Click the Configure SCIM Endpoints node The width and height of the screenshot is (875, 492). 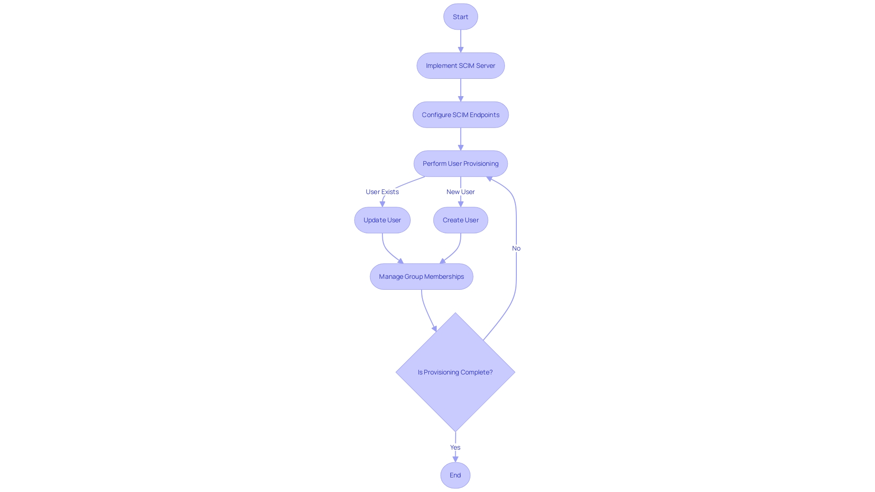click(x=460, y=114)
